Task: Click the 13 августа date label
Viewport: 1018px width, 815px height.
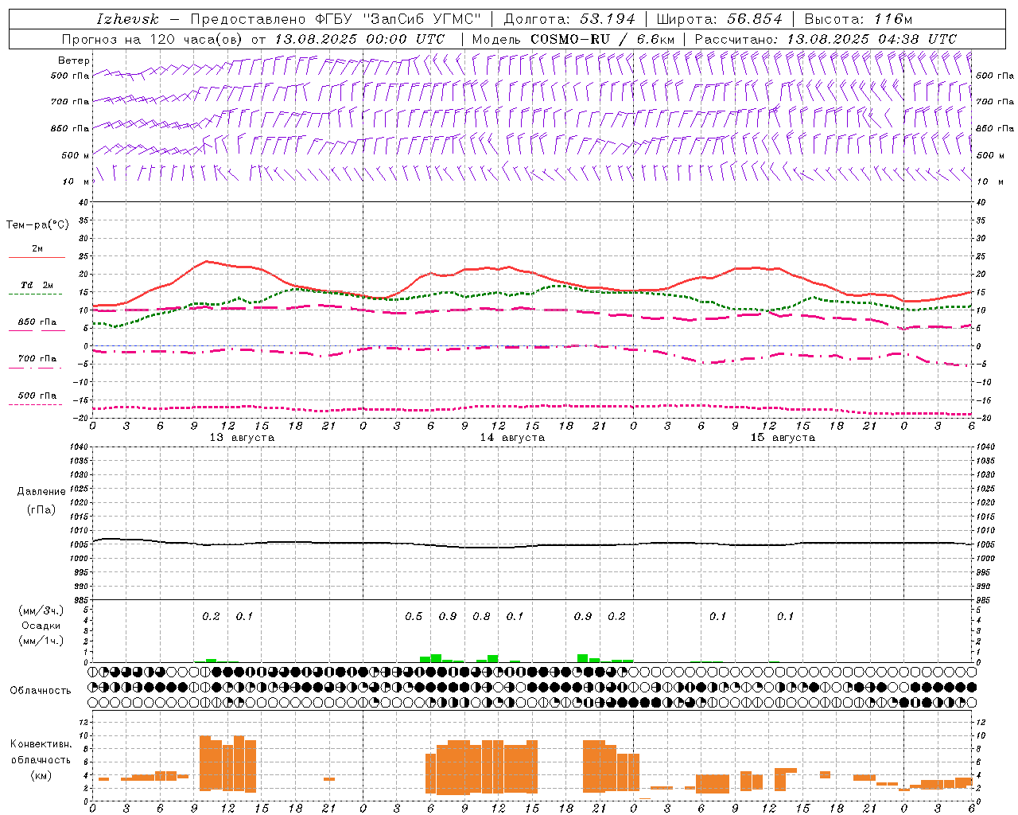Action: [x=242, y=438]
